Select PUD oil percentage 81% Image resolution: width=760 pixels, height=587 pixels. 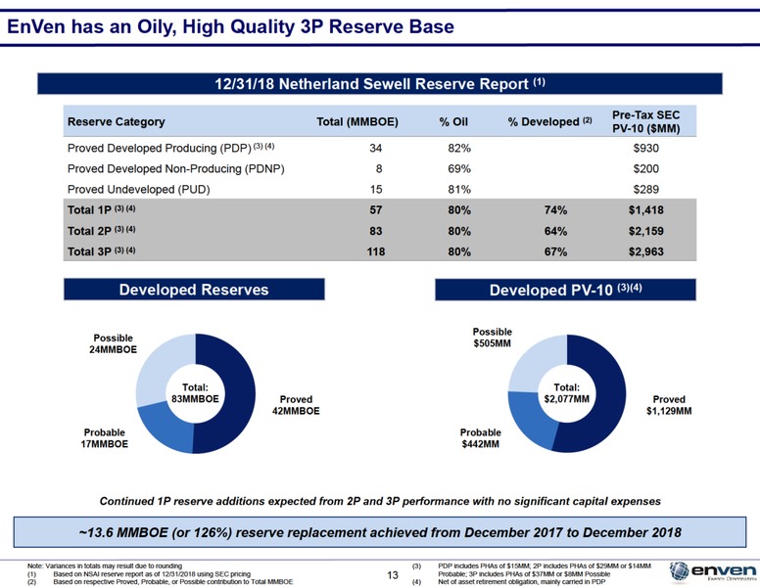pyautogui.click(x=459, y=190)
